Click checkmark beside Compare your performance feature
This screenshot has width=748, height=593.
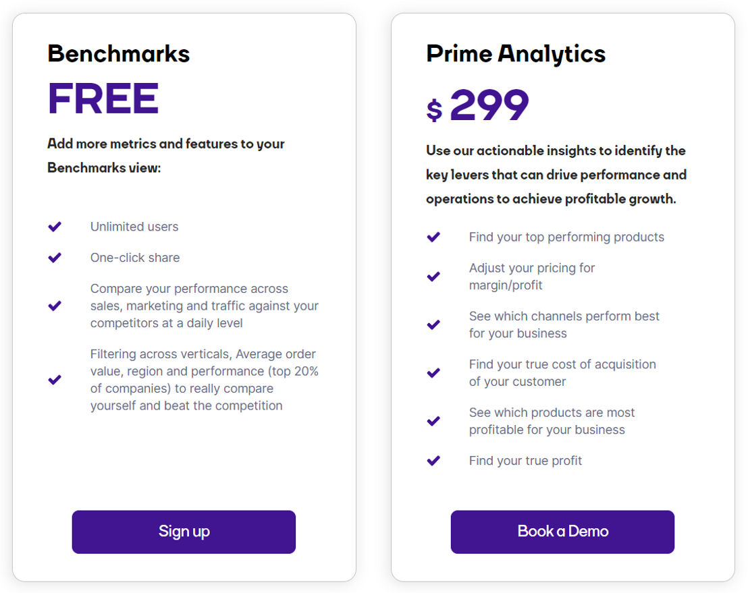55,306
